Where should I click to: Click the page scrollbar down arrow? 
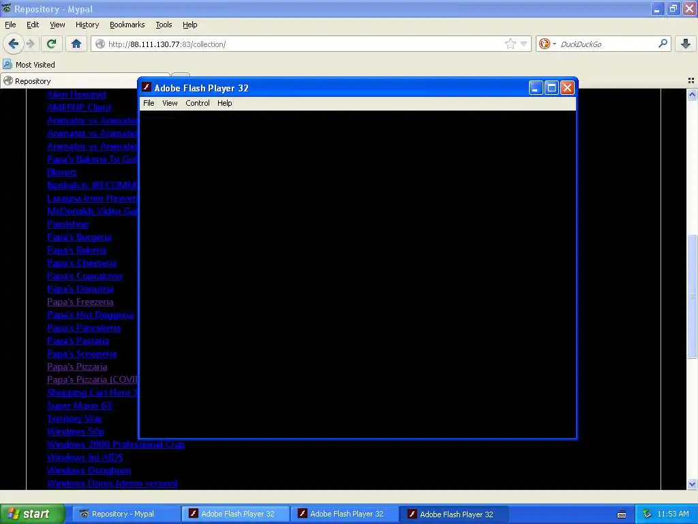(x=693, y=484)
